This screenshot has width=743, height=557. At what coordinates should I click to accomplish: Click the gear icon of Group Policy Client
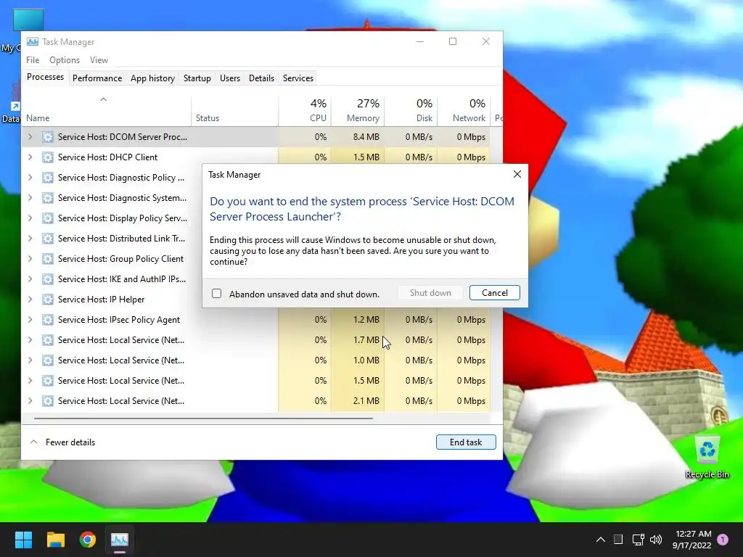click(47, 259)
